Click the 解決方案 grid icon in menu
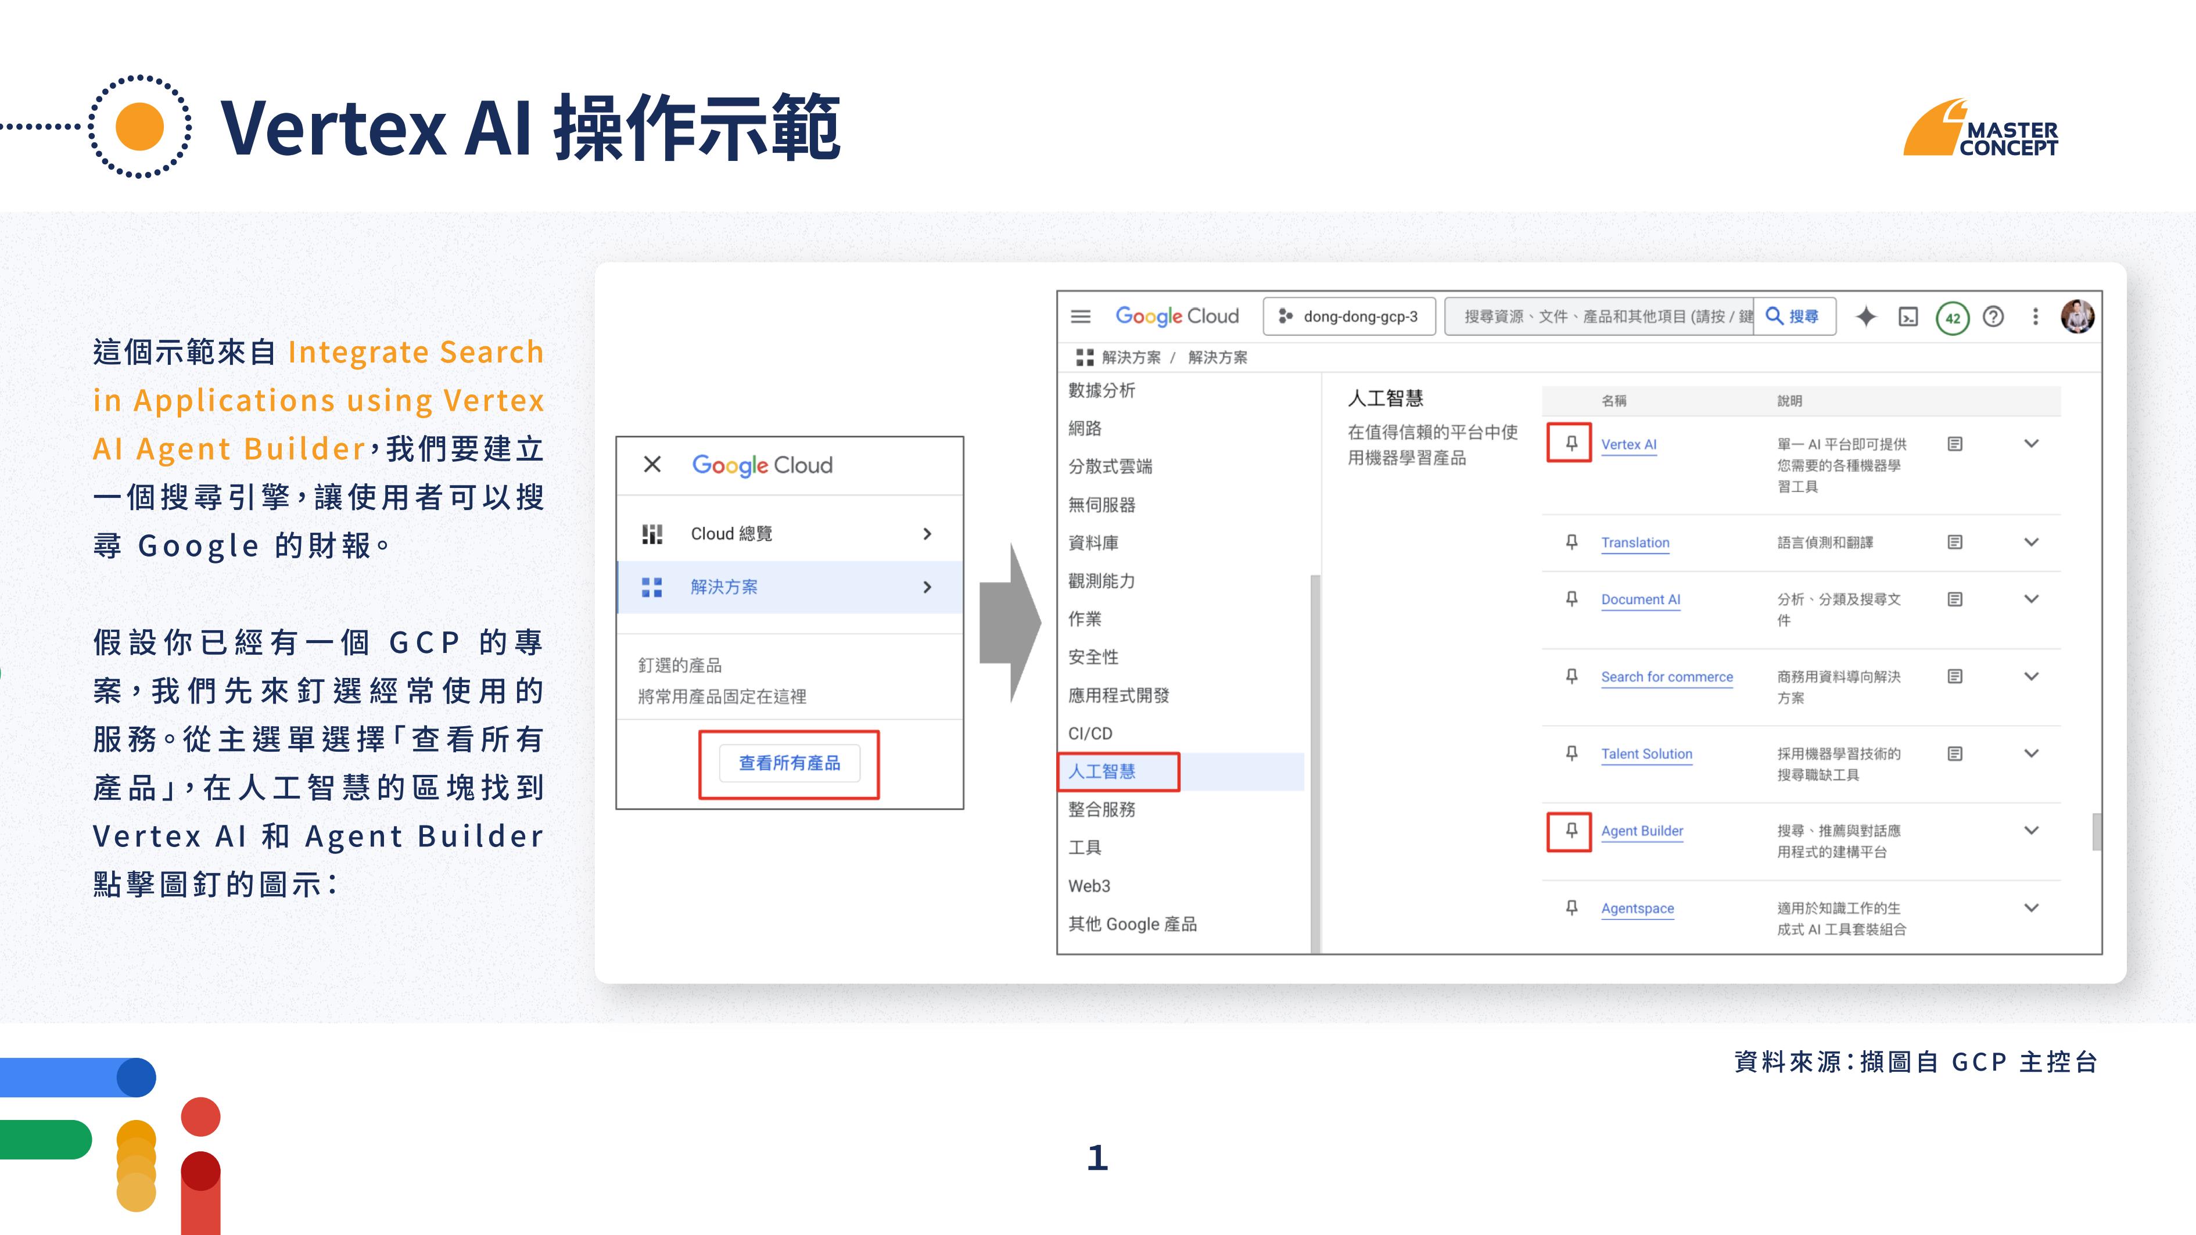2196x1235 pixels. coord(652,587)
